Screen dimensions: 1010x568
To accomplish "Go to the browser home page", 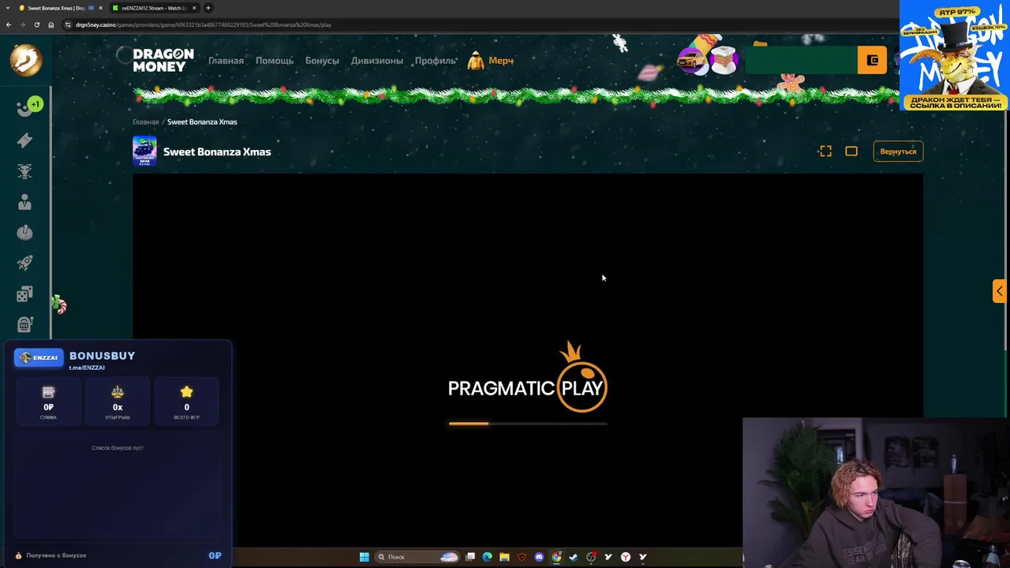I will click(x=50, y=24).
